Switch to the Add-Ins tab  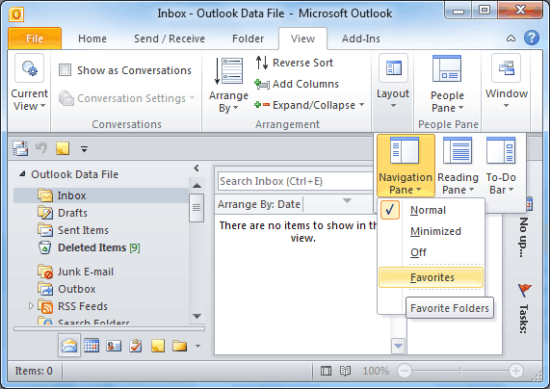(x=361, y=39)
